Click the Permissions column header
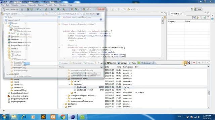Image resolution: width=215 pixels, height=120 pixels. click(128, 67)
